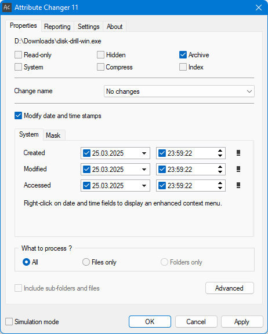Open the Change name dropdown
268x334 pixels.
click(179, 91)
